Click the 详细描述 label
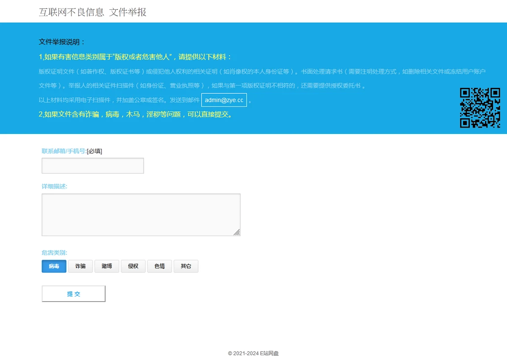 click(x=55, y=186)
